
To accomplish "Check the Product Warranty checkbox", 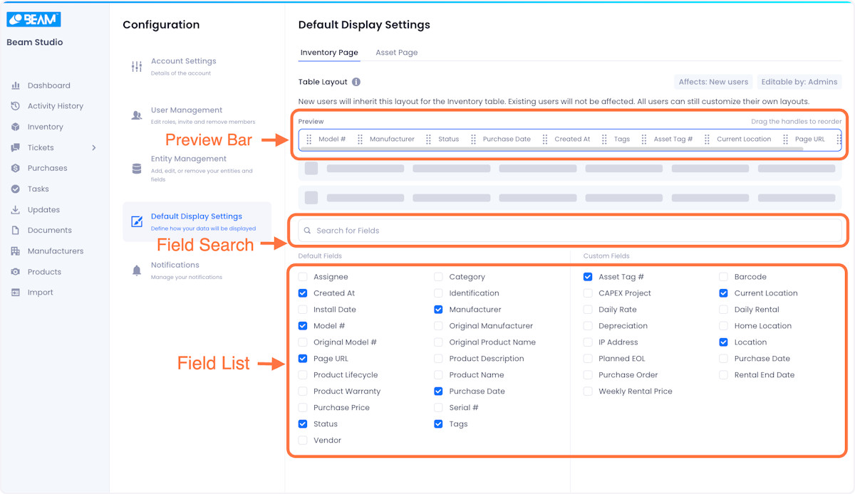I will pos(303,391).
